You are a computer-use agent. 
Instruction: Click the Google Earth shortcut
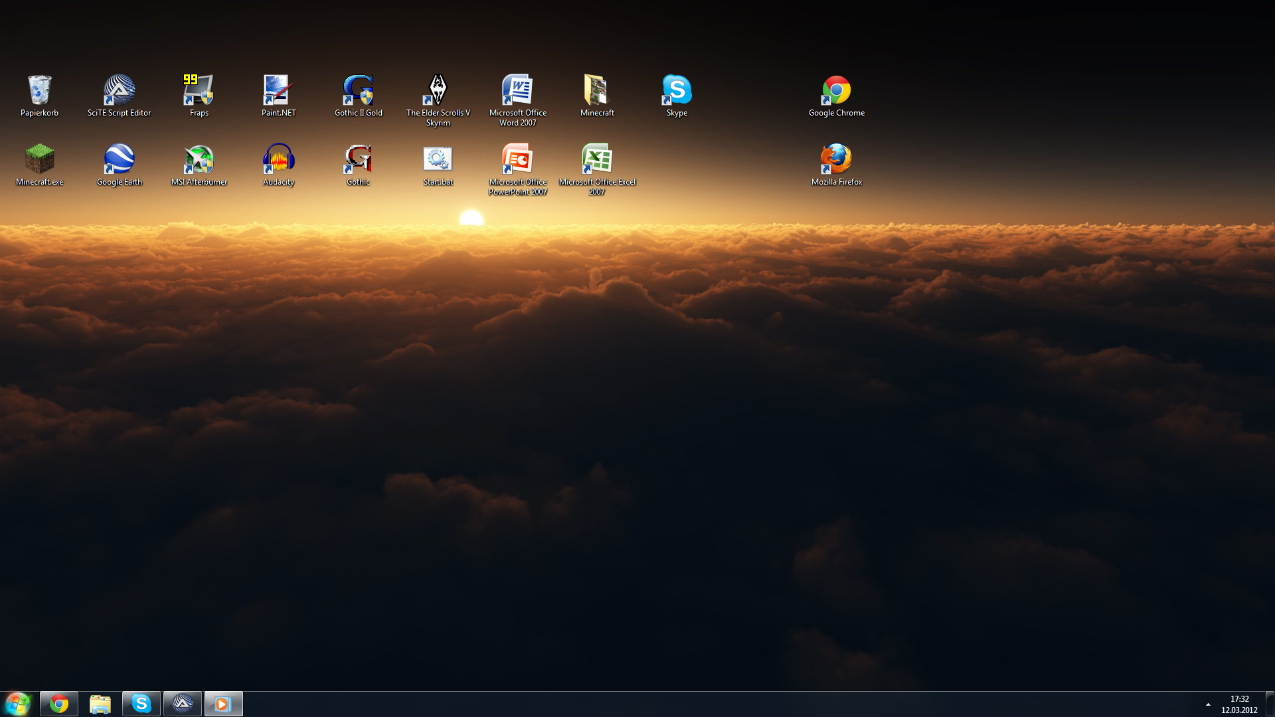[x=119, y=160]
